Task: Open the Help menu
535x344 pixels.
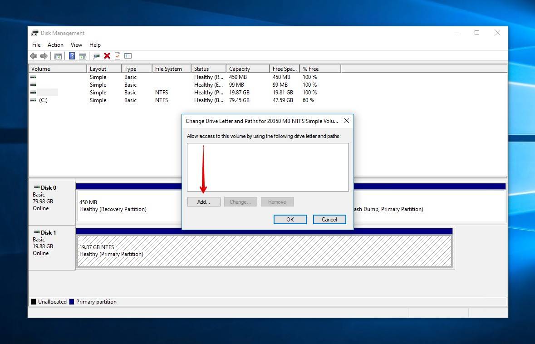Action: point(95,44)
